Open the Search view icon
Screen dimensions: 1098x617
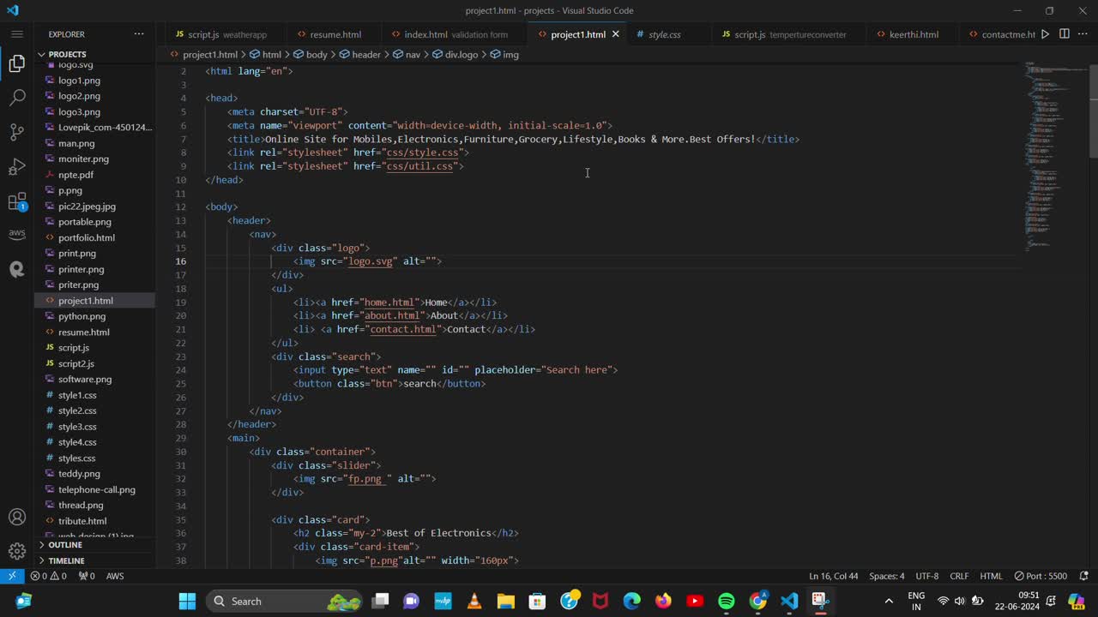[17, 98]
